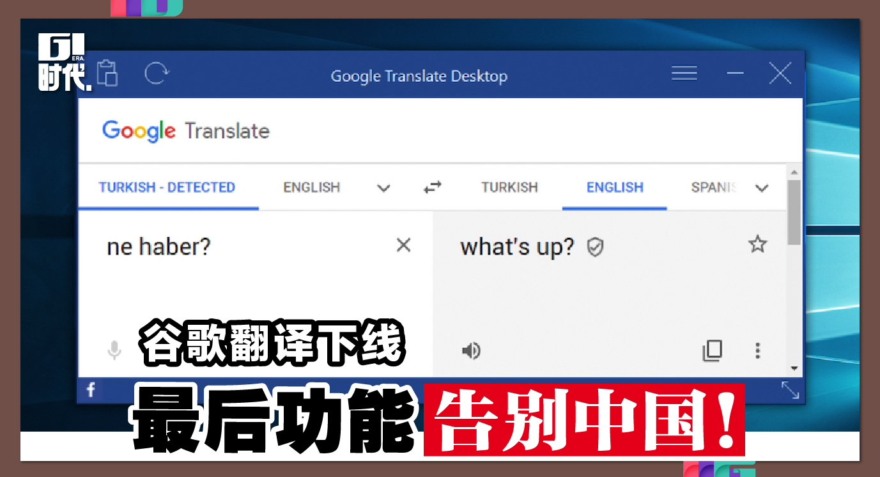The height and width of the screenshot is (477, 880).
Task: Click the clipboard paste icon in title bar
Action: [x=108, y=74]
